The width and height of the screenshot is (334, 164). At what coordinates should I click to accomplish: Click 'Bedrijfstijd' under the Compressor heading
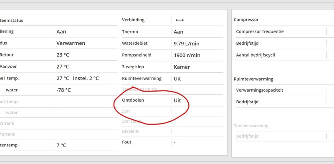click(x=247, y=43)
